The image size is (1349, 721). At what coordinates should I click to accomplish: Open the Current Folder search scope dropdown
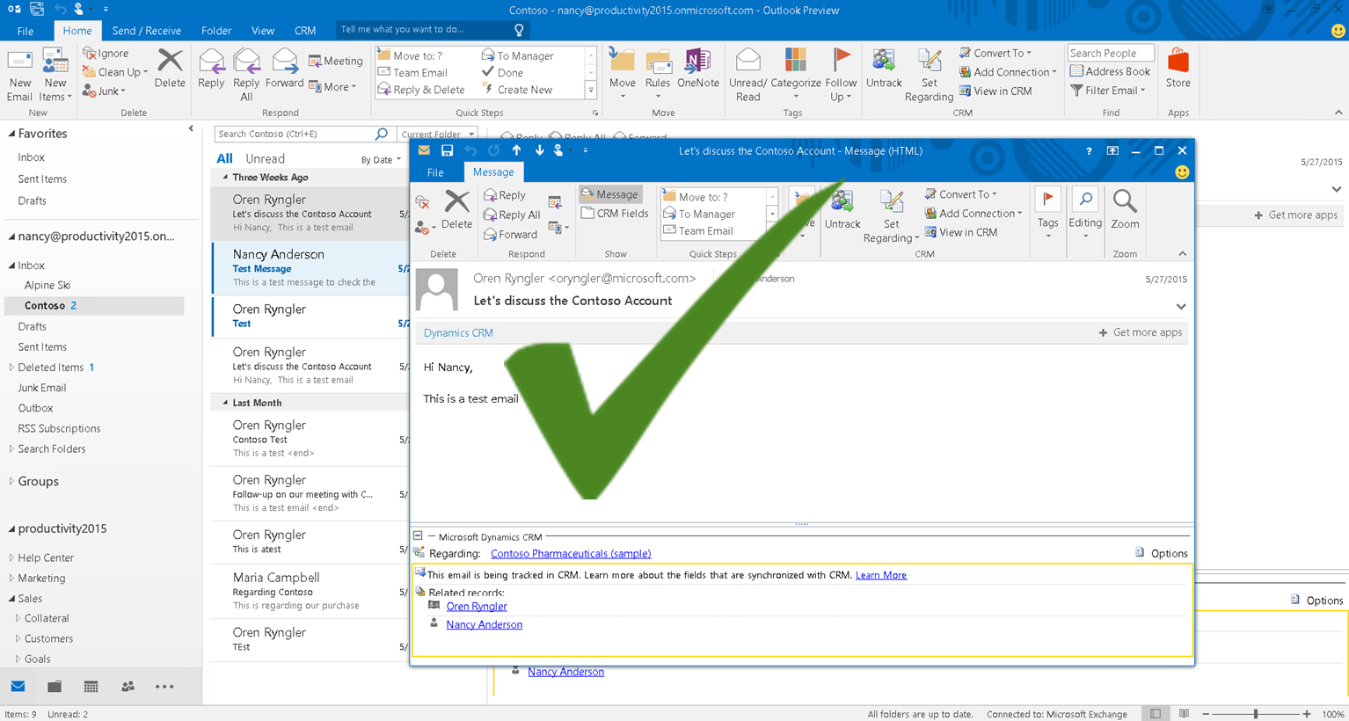coord(438,135)
